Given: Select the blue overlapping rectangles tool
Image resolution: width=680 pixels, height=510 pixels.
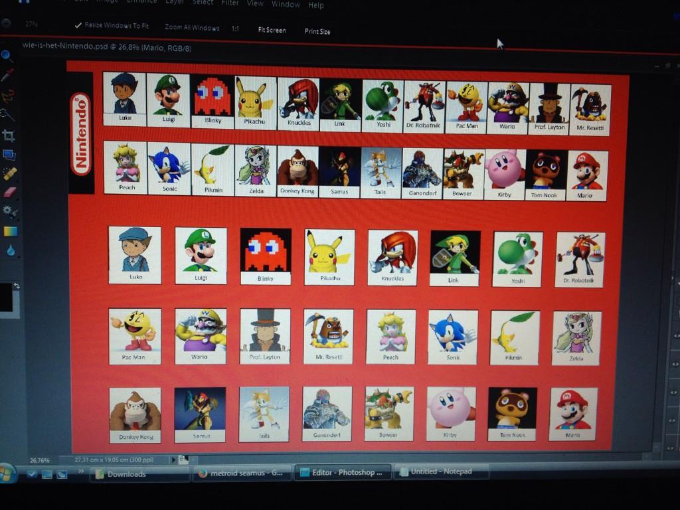Looking at the screenshot, I should coord(9,155).
